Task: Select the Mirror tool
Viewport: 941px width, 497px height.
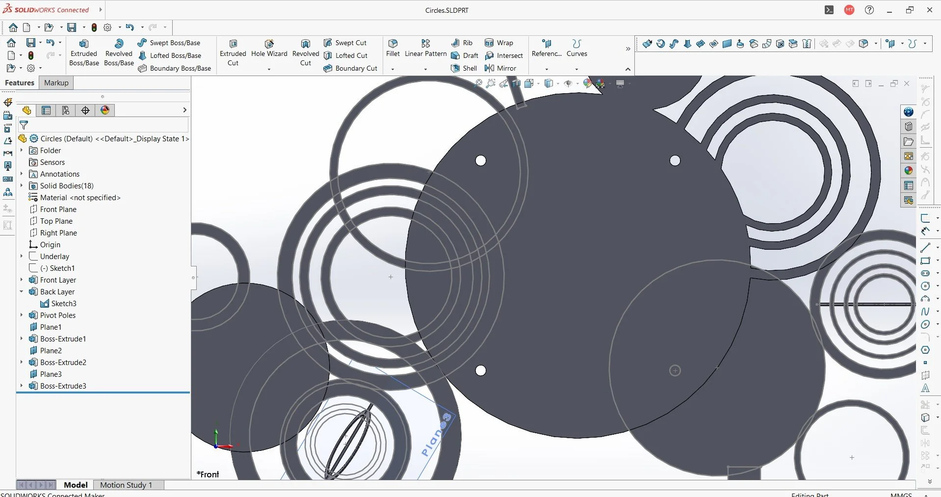Action: pos(500,68)
